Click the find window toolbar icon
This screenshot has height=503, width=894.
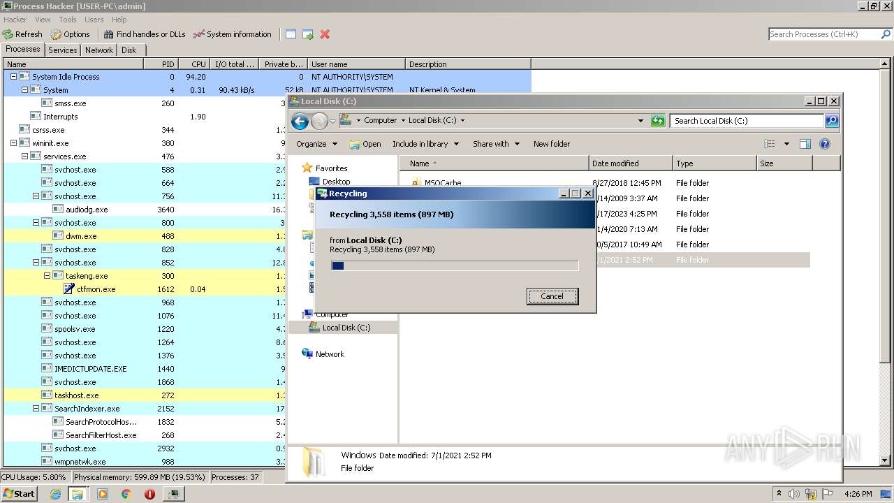click(x=291, y=34)
